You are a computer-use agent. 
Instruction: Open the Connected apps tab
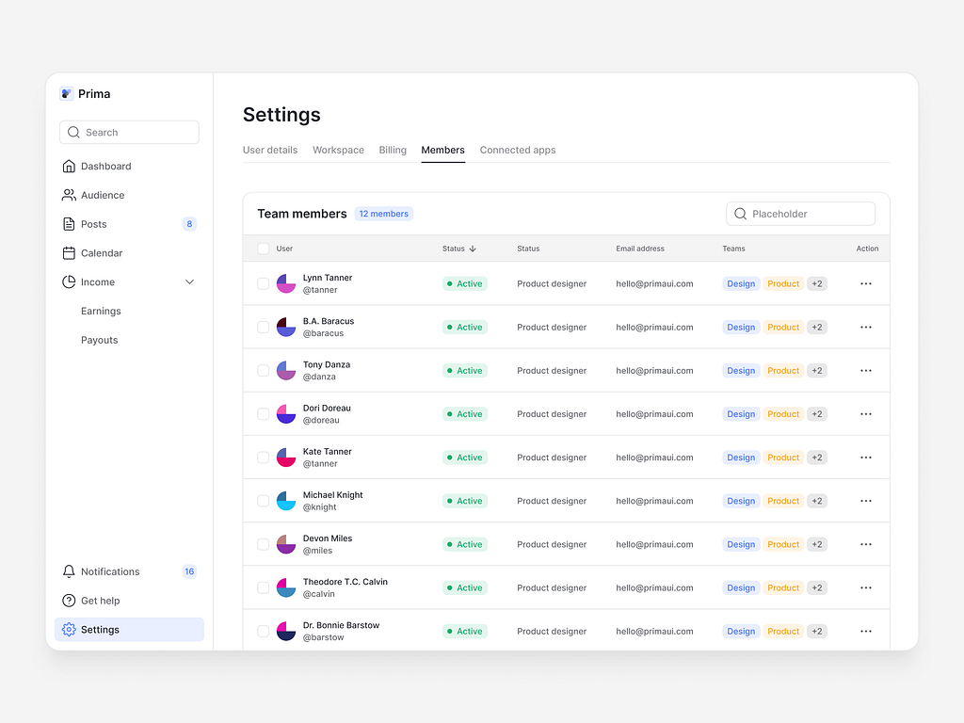point(517,150)
